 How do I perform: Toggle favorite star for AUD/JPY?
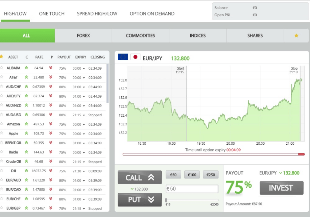[x=1, y=96]
